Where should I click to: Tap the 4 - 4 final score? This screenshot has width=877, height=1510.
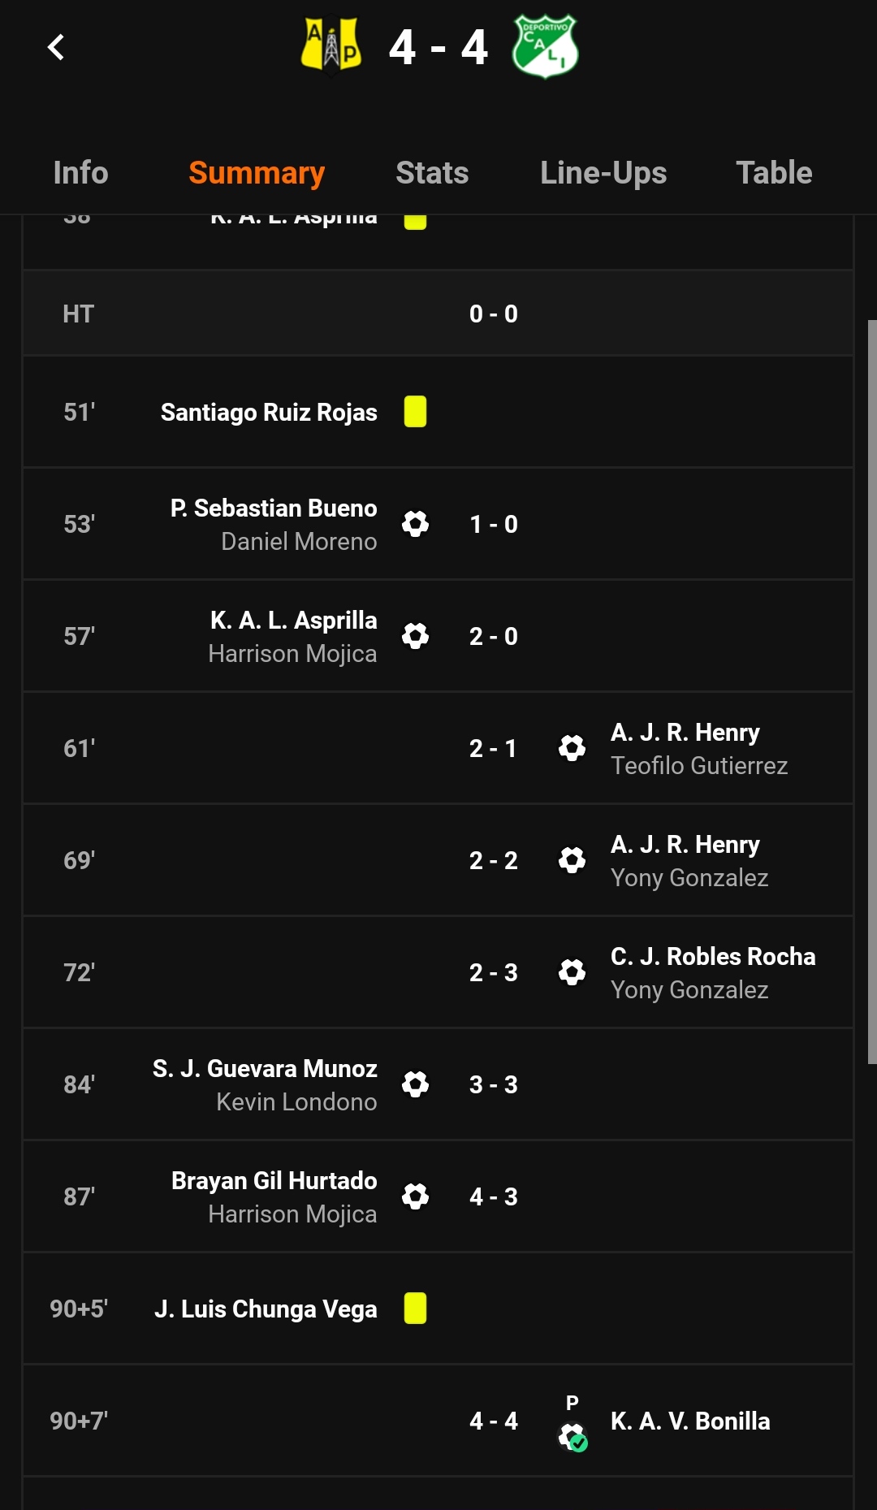[438, 47]
